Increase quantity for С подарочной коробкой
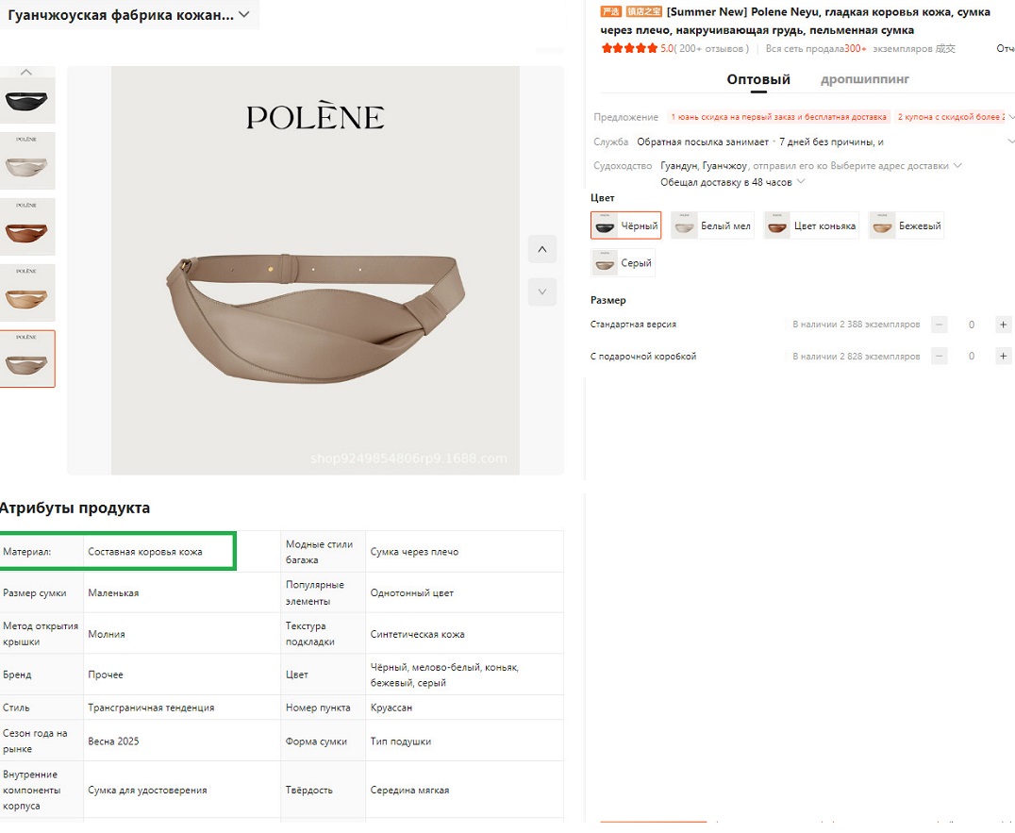1015x833 pixels. click(x=1003, y=357)
